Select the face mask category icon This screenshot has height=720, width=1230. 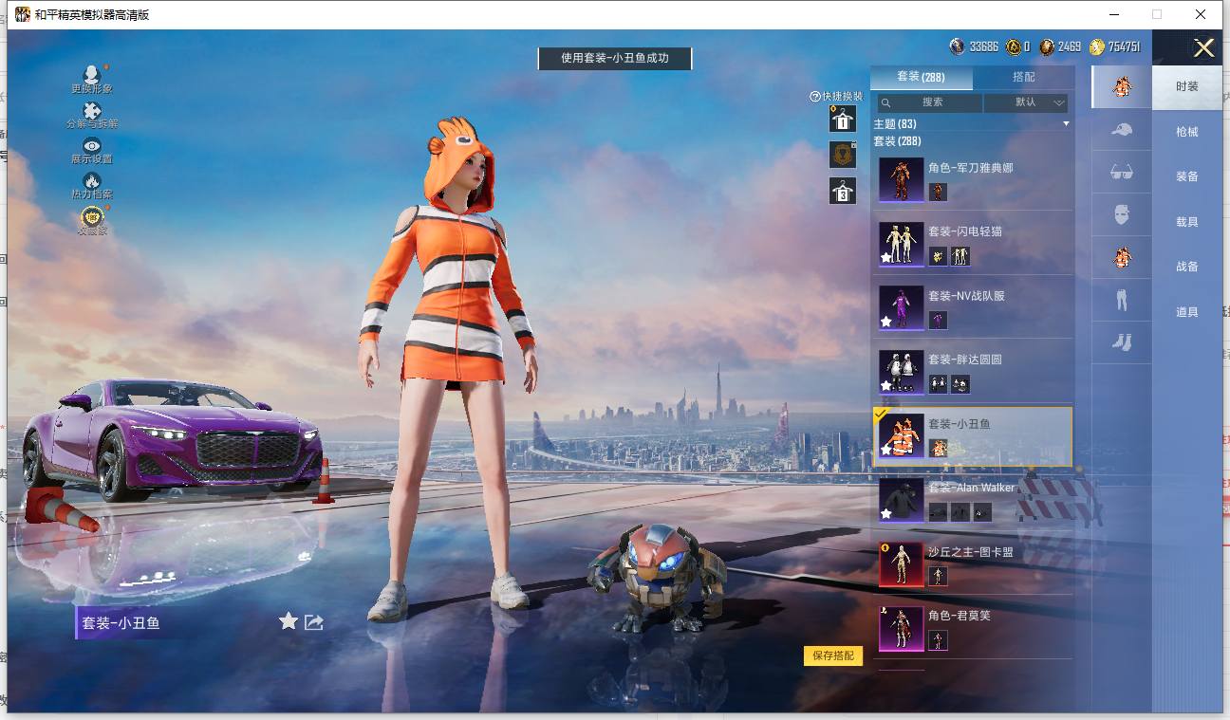pyautogui.click(x=1122, y=214)
